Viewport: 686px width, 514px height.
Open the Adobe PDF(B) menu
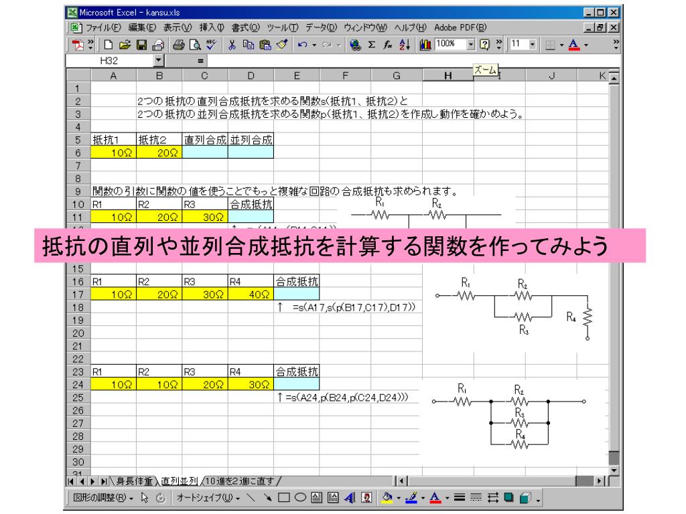(x=460, y=27)
